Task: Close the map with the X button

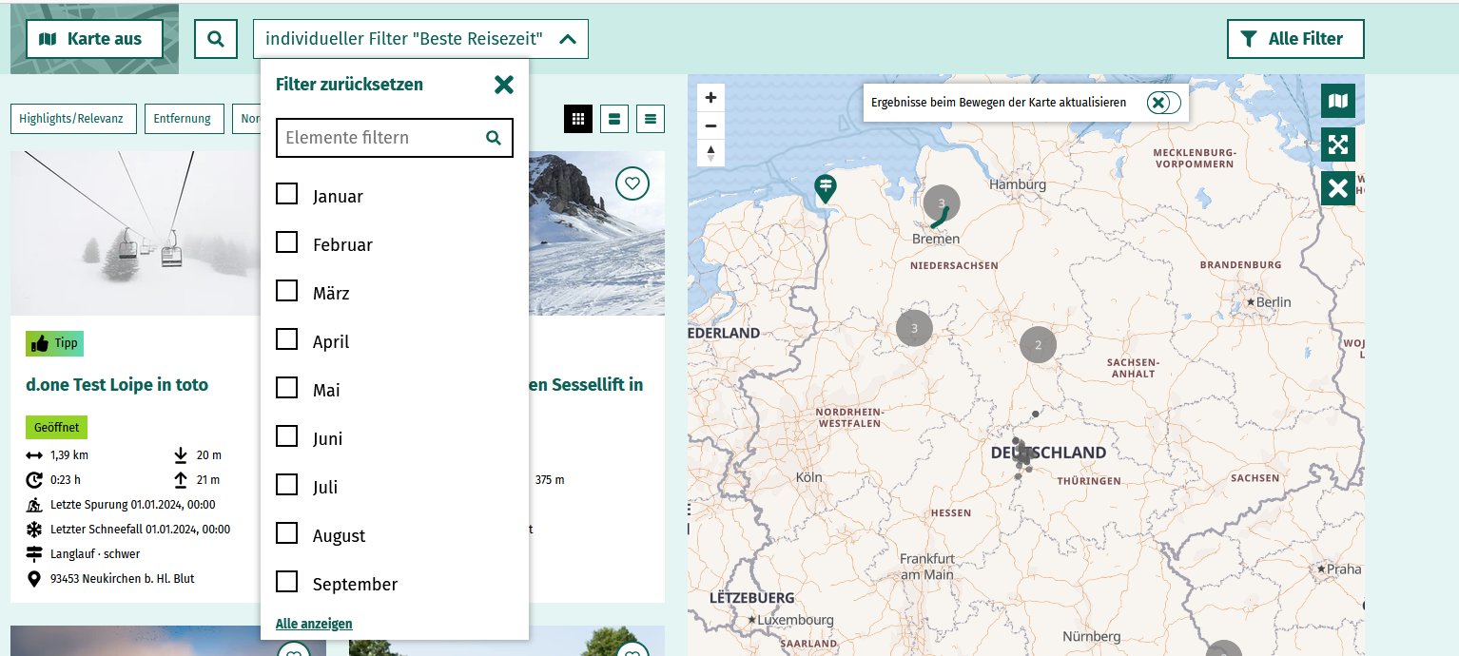Action: pyautogui.click(x=1338, y=188)
